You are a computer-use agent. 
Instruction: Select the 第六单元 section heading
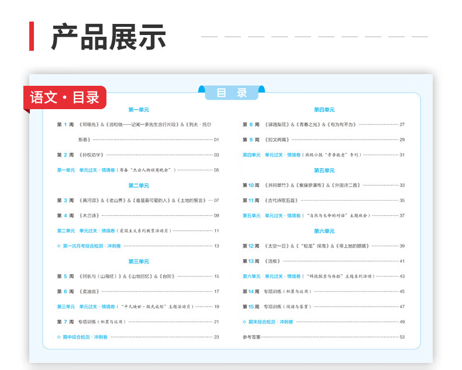tap(324, 231)
